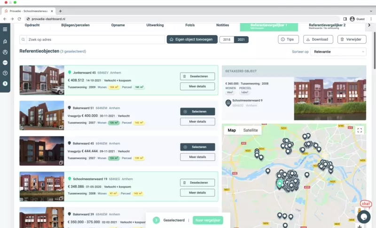The image size is (376, 228).
Task: Click the Download button
Action: pyautogui.click(x=318, y=39)
